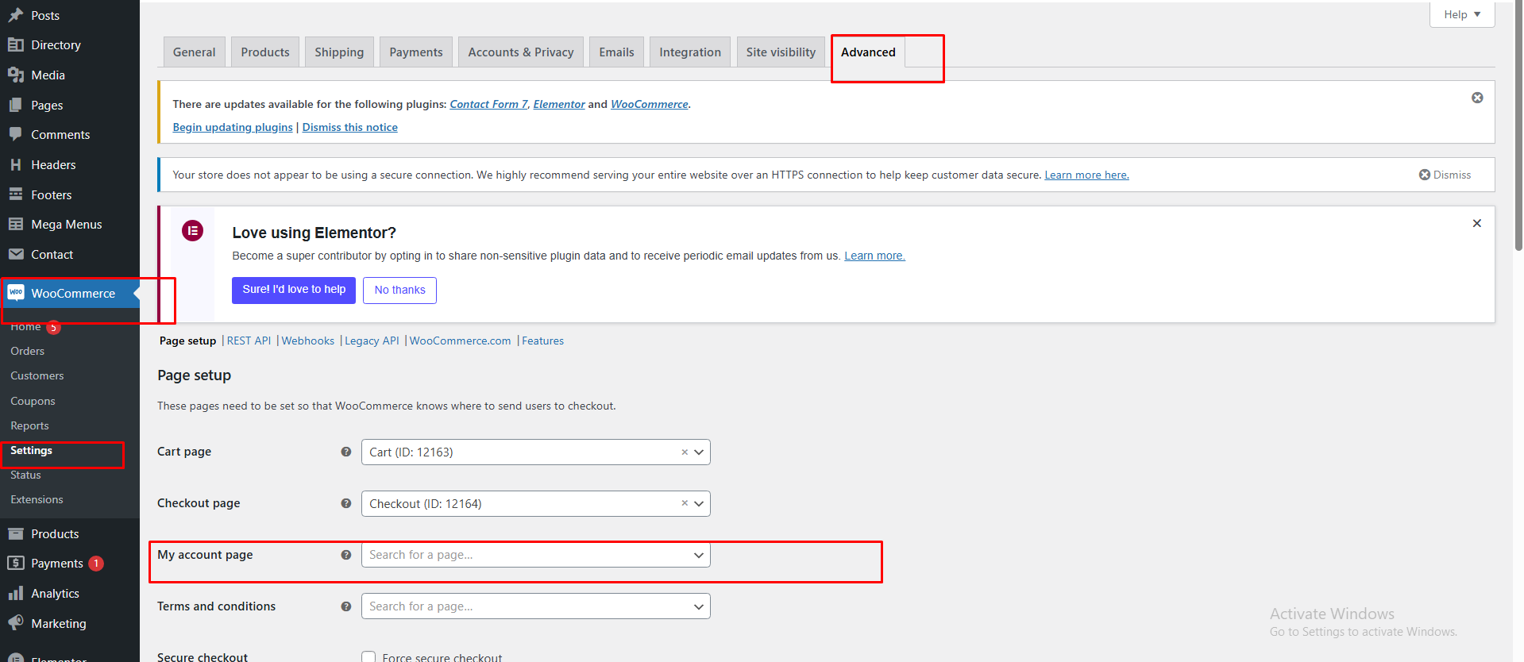This screenshot has height=662, width=1524.
Task: Click the Products box icon in sidebar
Action: point(15,533)
